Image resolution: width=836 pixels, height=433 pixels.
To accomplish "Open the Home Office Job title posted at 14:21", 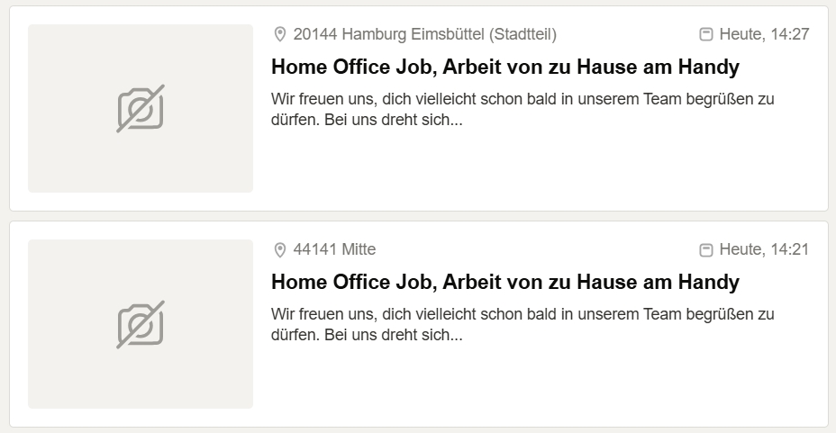I will [x=504, y=282].
